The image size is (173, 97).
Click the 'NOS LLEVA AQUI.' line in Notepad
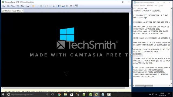[x=141, y=18]
